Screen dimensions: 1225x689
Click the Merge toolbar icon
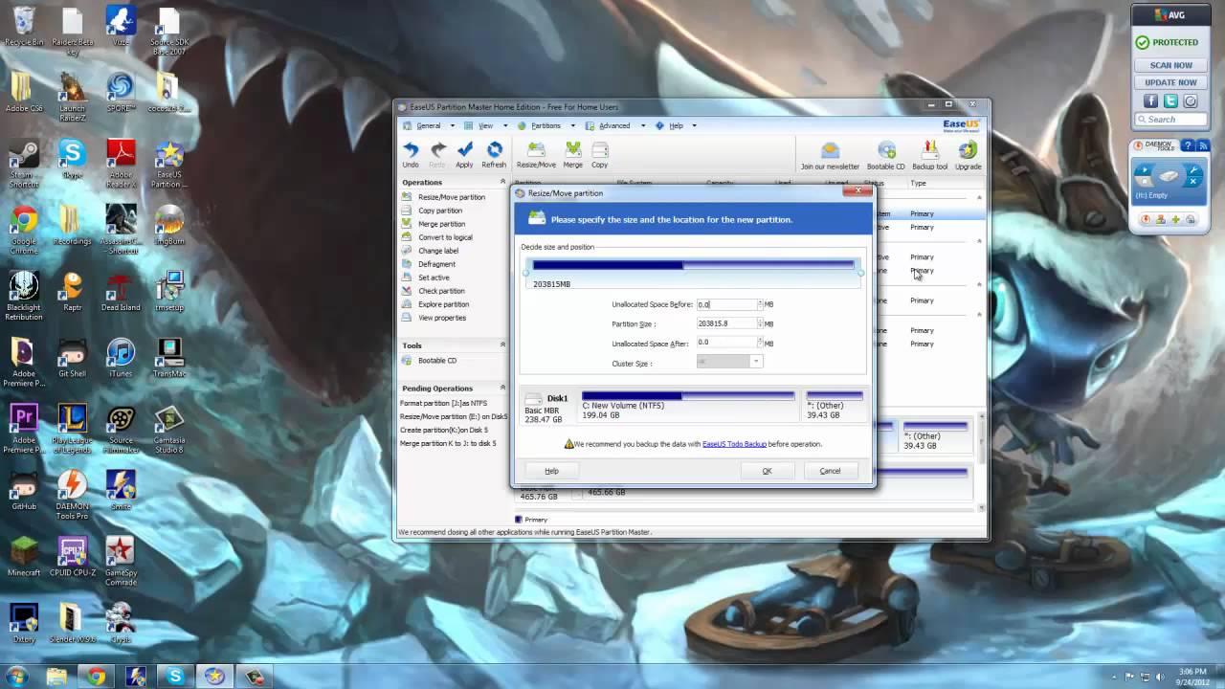[572, 154]
